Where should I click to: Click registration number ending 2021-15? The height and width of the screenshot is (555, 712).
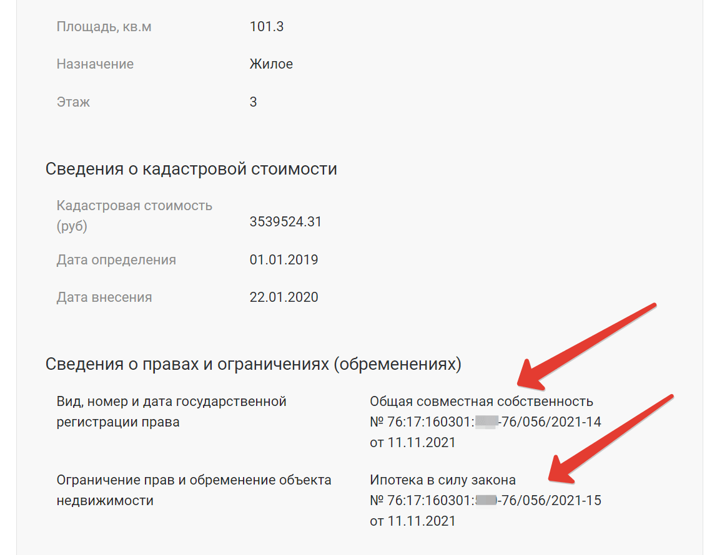[485, 501]
